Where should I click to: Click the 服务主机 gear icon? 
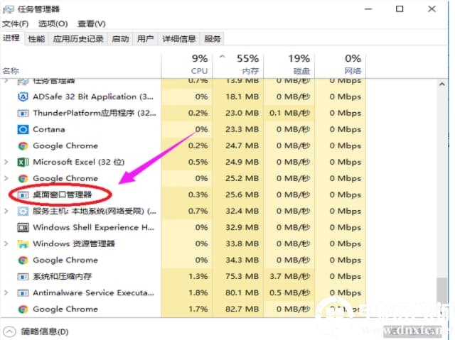click(x=23, y=211)
